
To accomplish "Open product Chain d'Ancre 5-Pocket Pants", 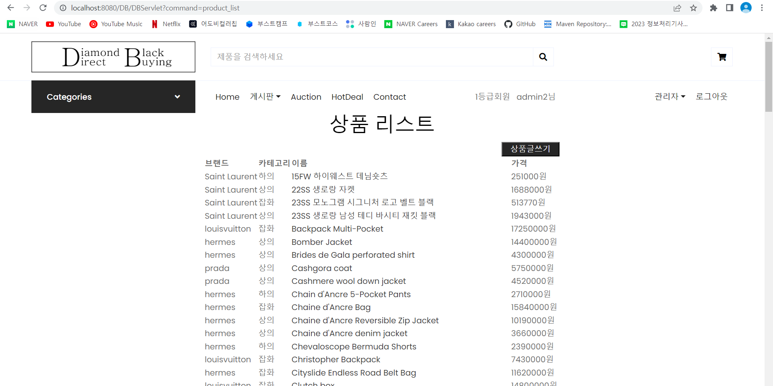I will pyautogui.click(x=351, y=294).
